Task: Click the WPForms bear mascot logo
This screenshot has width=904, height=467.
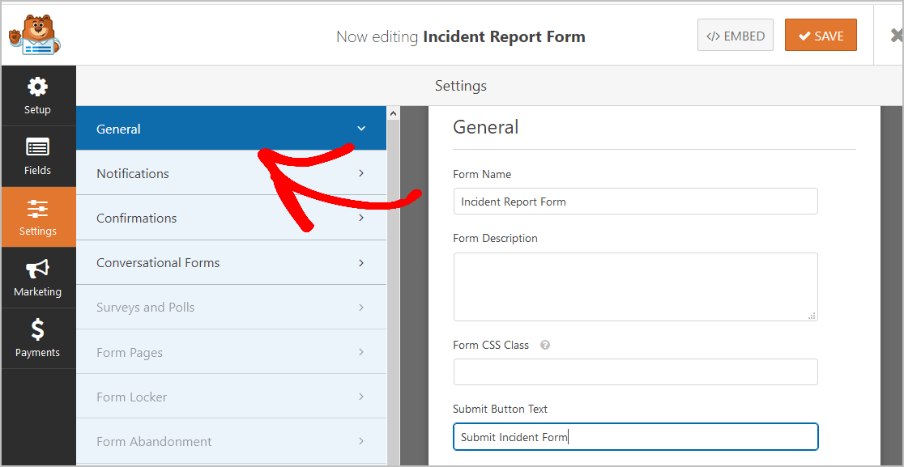Action: pyautogui.click(x=35, y=35)
